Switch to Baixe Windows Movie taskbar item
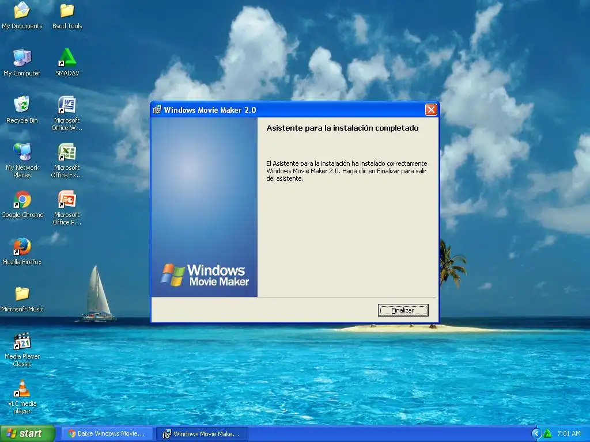 (x=107, y=434)
